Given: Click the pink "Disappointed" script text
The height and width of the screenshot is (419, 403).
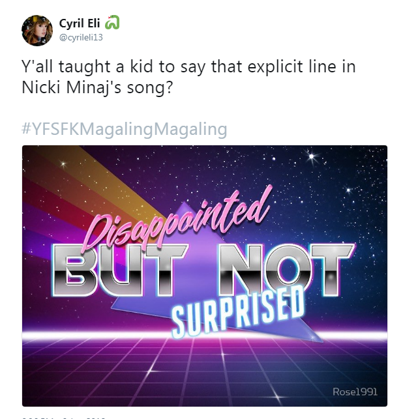Looking at the screenshot, I should tap(177, 220).
